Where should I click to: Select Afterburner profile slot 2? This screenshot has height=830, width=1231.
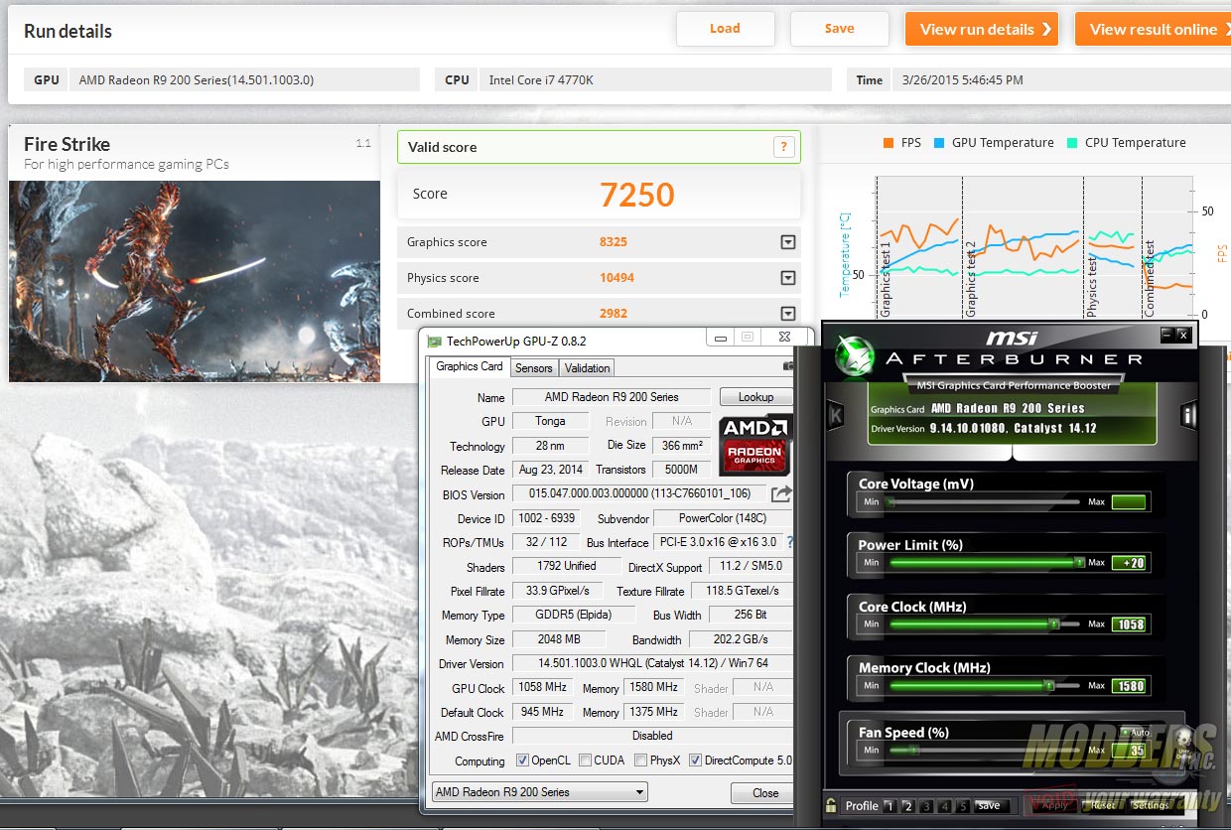point(907,805)
